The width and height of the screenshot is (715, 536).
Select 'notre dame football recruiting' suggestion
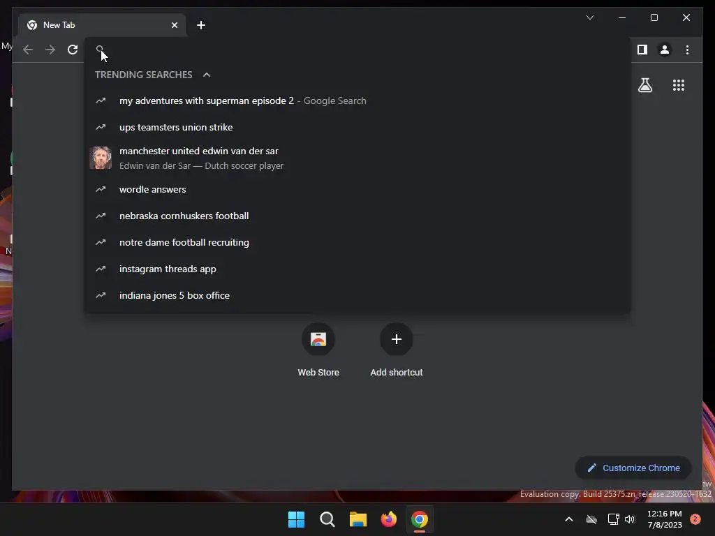pos(357,242)
